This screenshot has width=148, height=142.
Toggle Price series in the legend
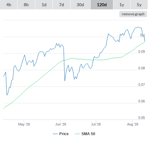(x=64, y=134)
